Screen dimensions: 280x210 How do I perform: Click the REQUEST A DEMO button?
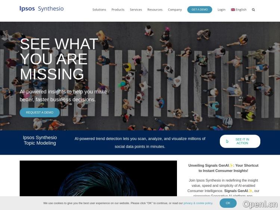(x=40, y=112)
